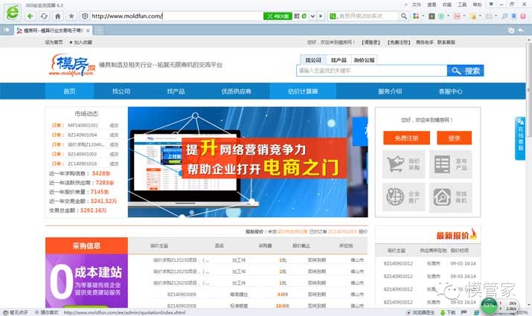Click 加入收藏 link on page top bar

point(81,42)
